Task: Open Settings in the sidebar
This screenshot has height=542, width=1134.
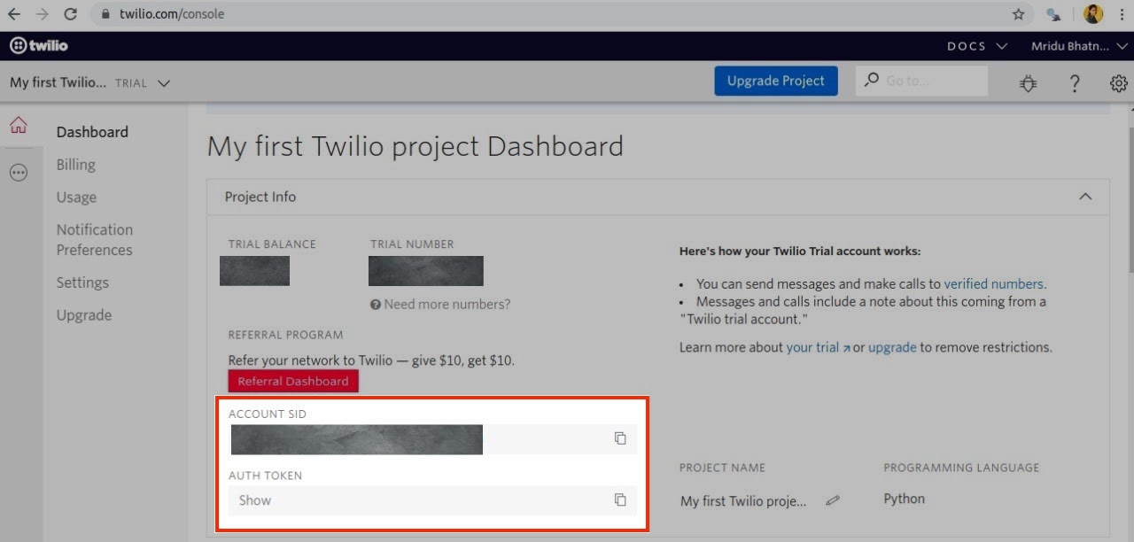Action: [82, 283]
